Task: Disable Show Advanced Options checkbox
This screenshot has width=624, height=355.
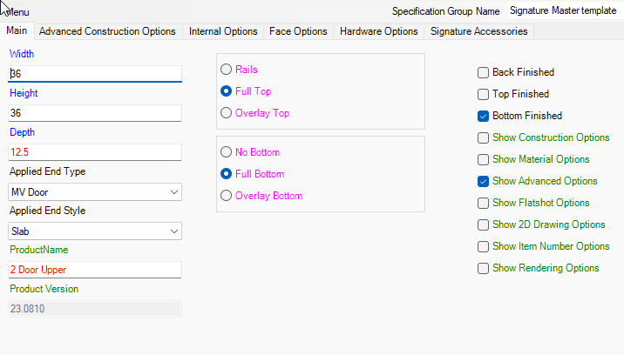Action: click(483, 181)
